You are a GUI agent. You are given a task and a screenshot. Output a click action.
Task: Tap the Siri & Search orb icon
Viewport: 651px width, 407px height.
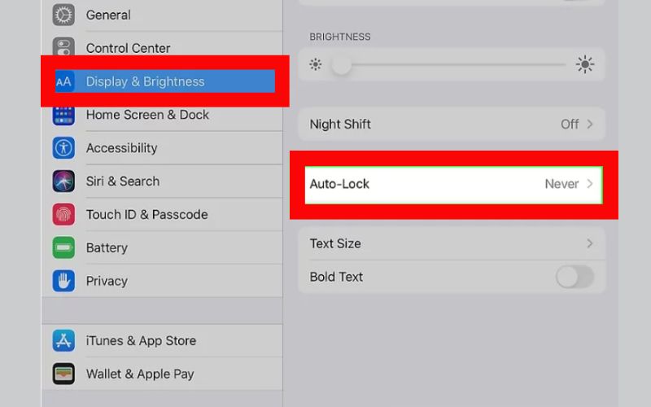click(63, 181)
